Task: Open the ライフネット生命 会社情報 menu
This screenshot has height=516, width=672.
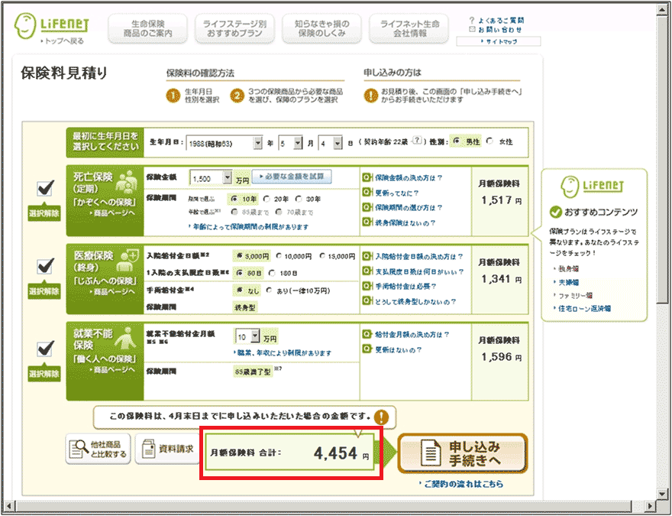Action: point(410,29)
